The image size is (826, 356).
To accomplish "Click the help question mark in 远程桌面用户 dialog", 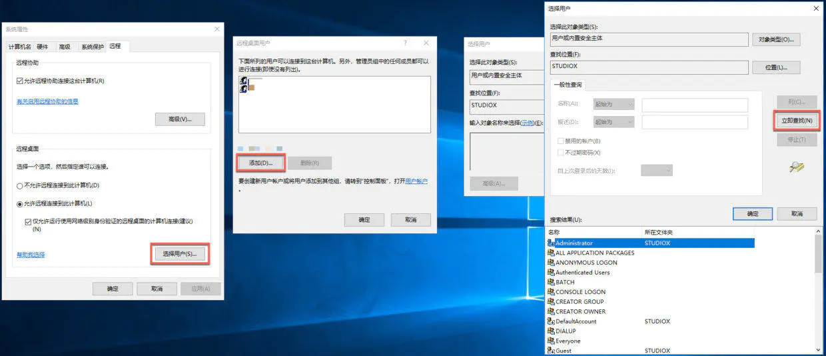I will pos(405,43).
